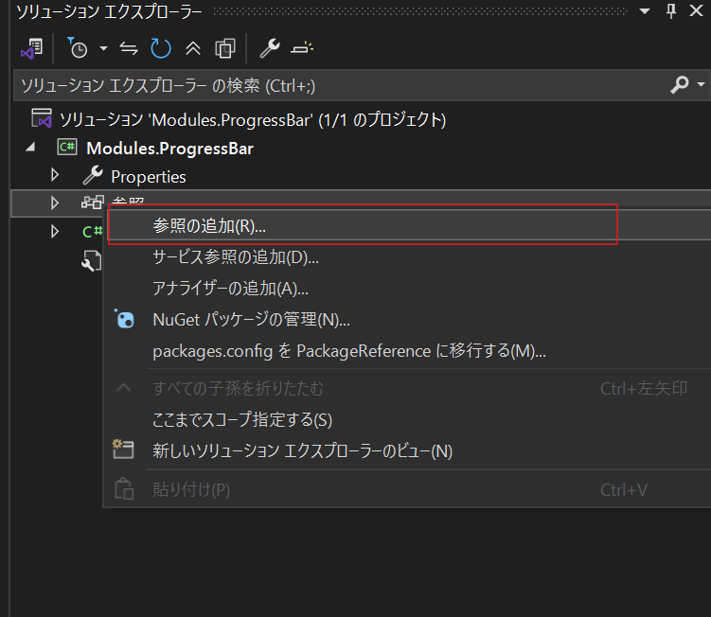Select the solution 'Modules.ProgressBar' node

point(253,120)
